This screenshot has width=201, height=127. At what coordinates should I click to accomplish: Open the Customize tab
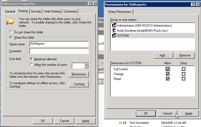[70, 11]
